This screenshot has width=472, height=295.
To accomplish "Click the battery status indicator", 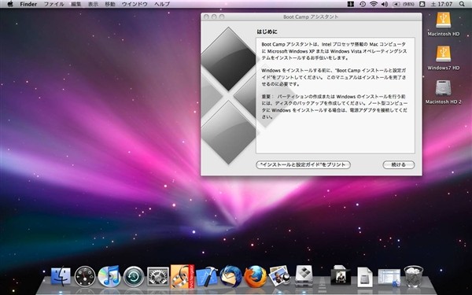I will [404, 4].
